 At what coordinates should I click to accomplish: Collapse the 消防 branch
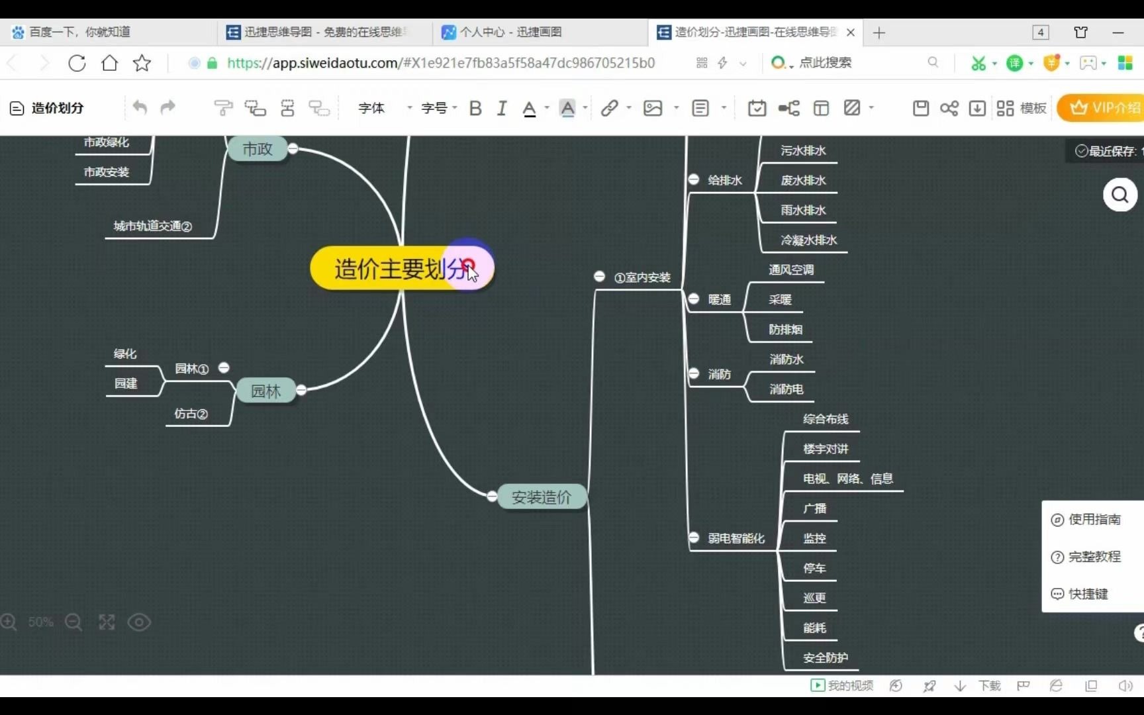pyautogui.click(x=693, y=373)
